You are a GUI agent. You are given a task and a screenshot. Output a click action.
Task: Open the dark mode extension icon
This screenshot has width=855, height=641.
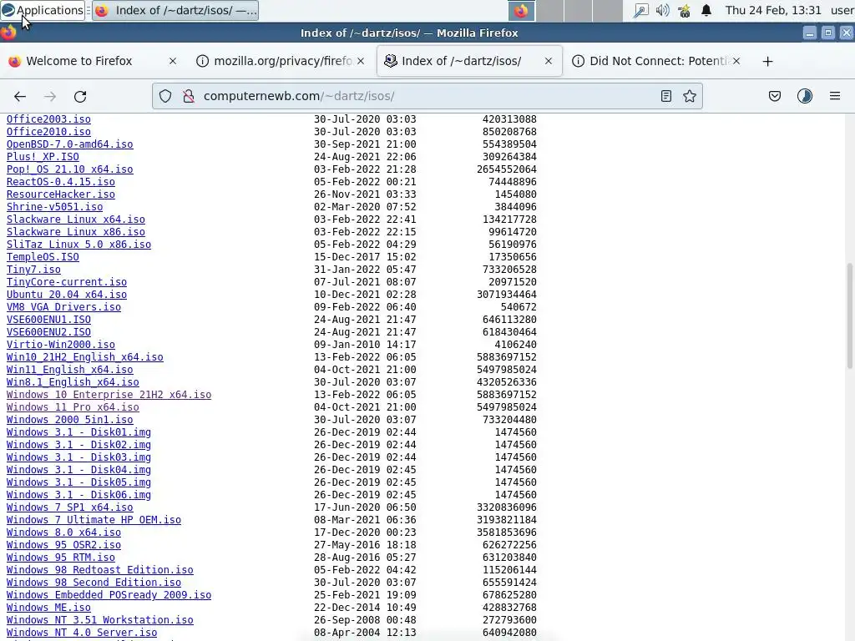point(805,97)
